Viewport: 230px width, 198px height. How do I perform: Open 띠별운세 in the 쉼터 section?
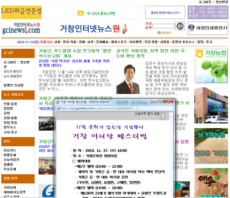10,155
